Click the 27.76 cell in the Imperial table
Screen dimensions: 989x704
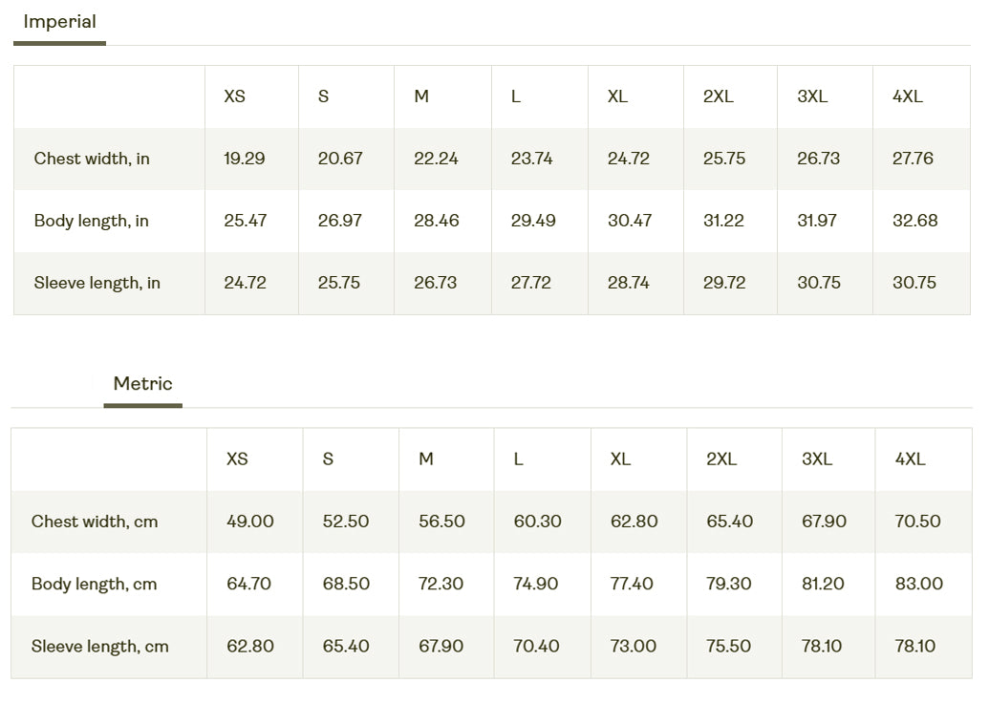(x=913, y=159)
